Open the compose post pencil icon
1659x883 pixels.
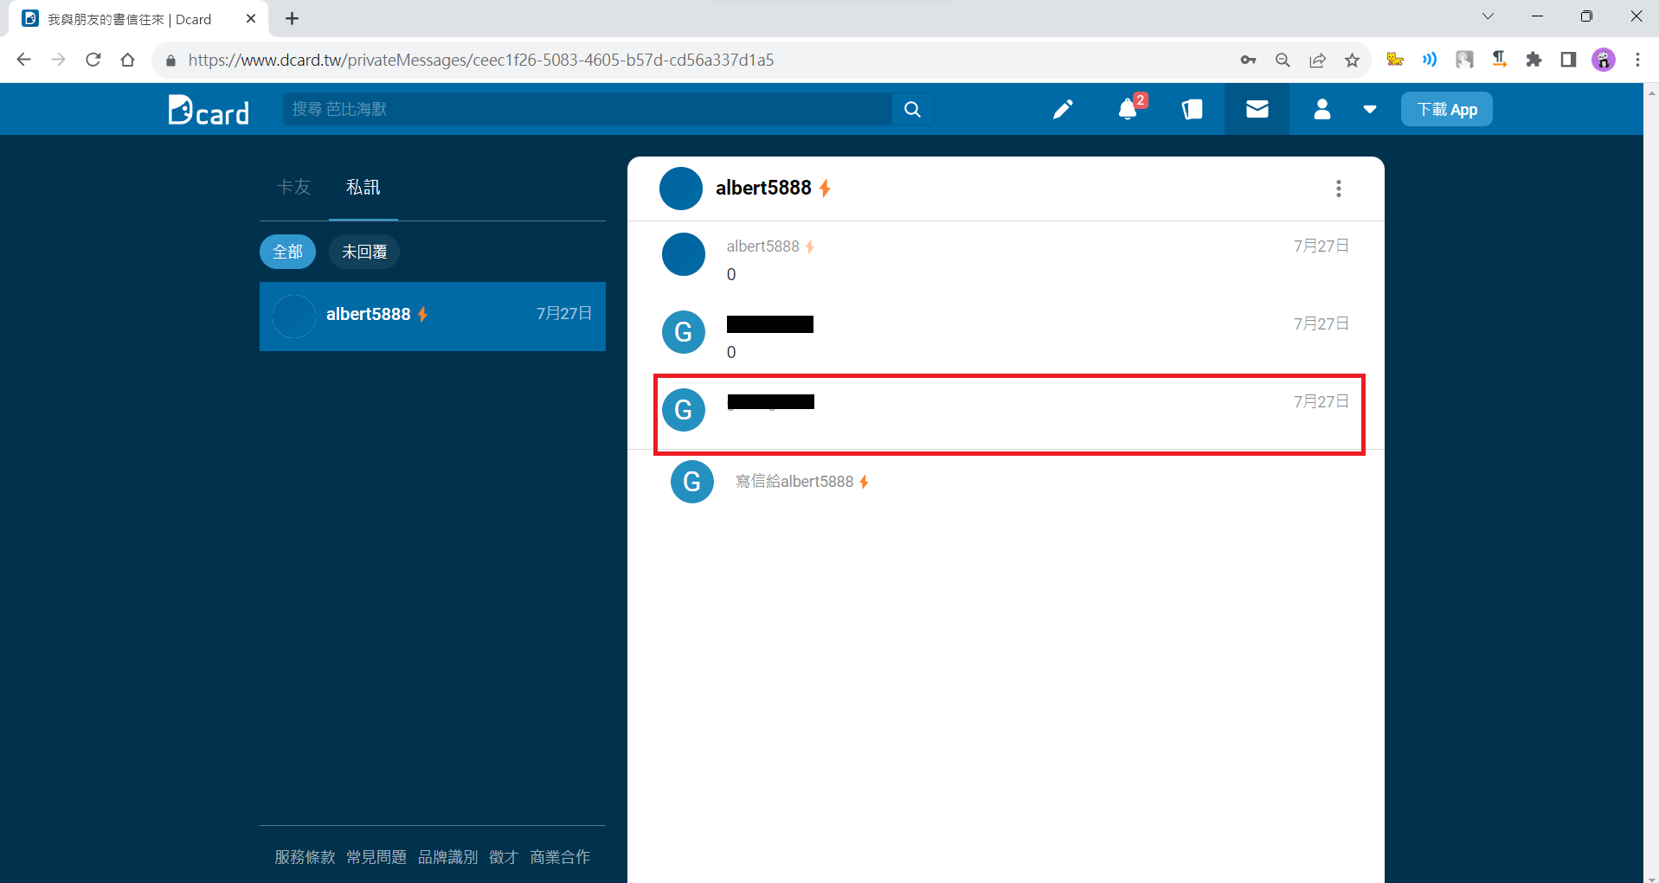click(x=1063, y=109)
